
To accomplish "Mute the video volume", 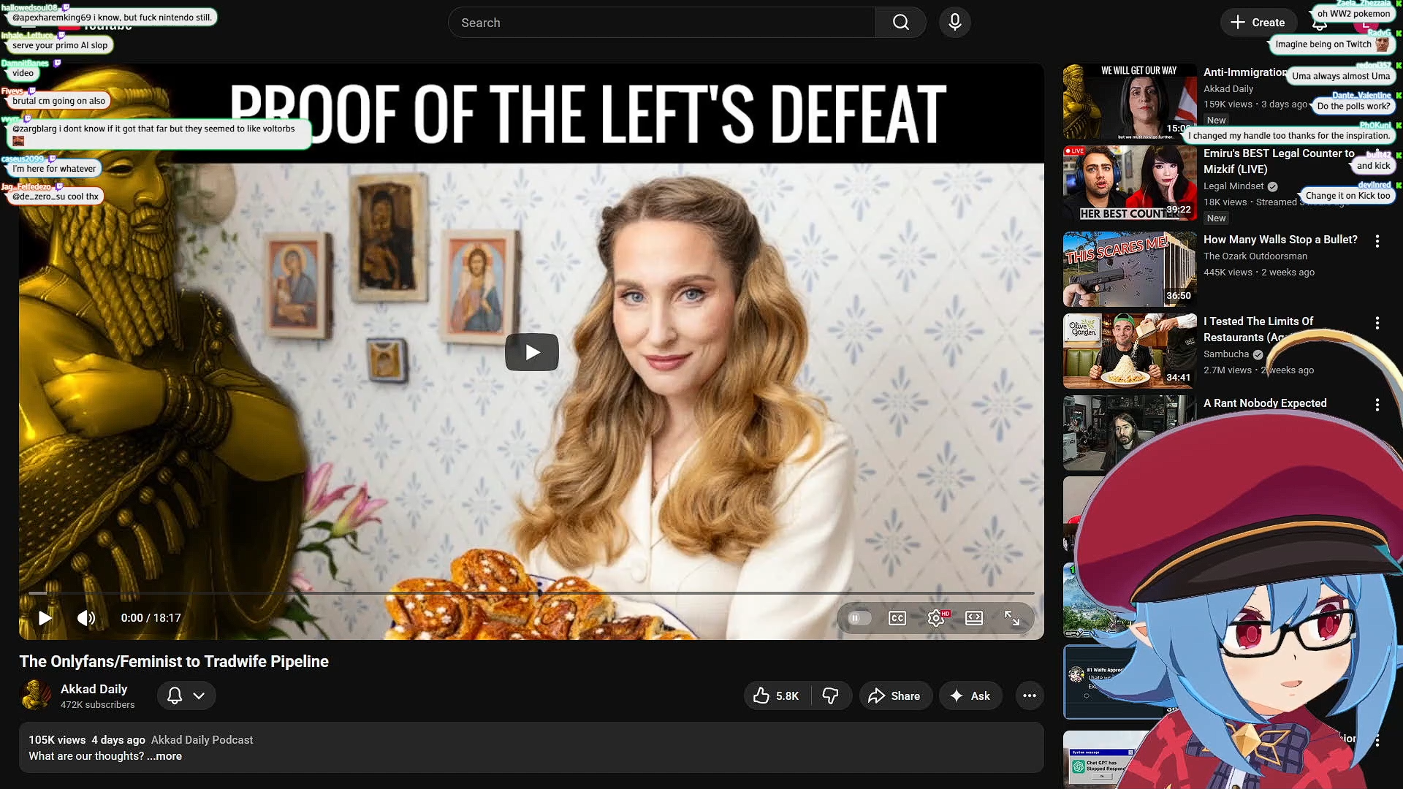I will pos(86,618).
